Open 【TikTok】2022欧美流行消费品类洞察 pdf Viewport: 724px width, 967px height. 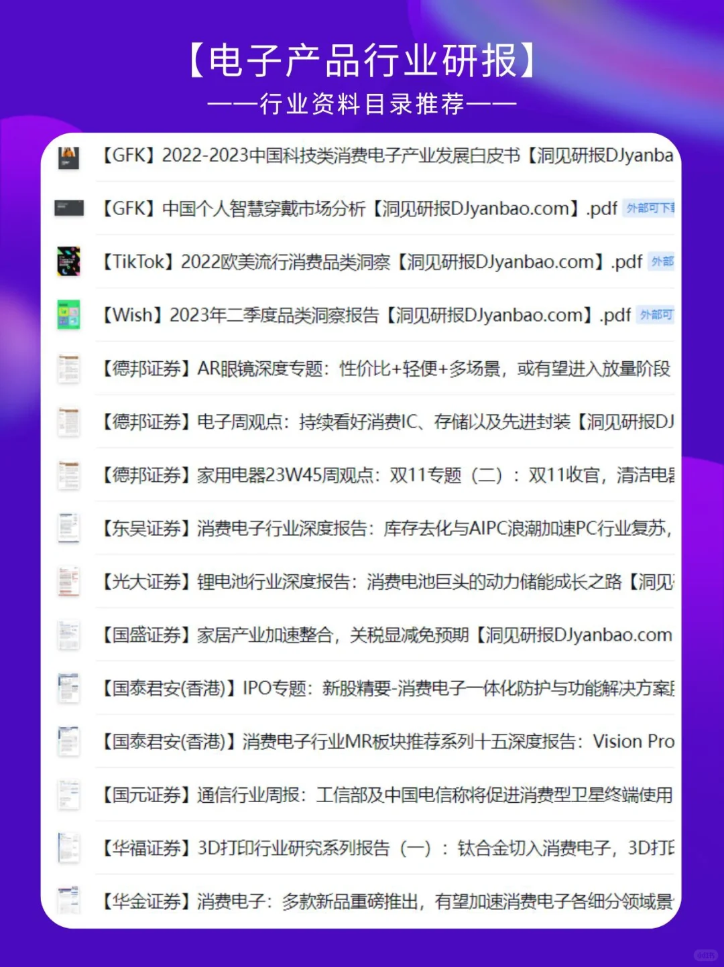pos(371,261)
